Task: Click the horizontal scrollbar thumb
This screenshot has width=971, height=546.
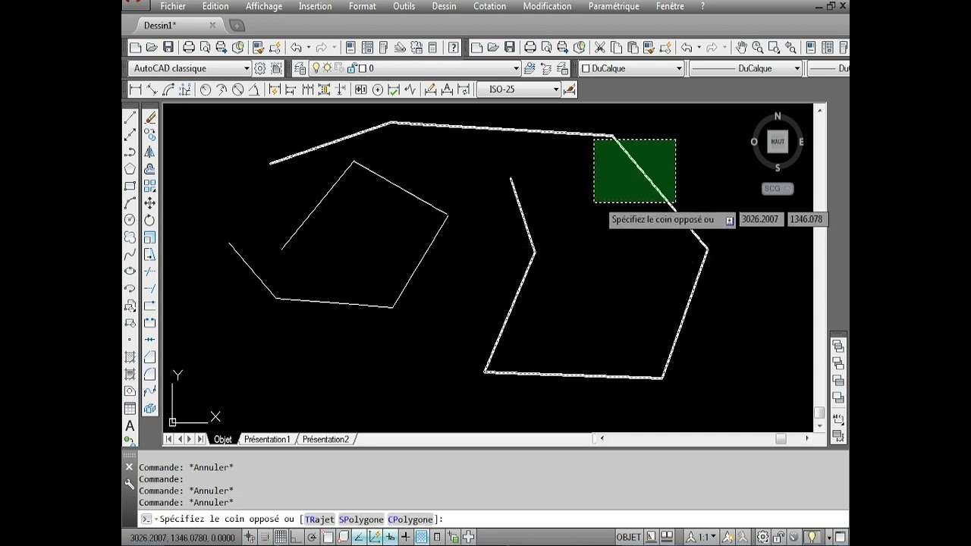Action: click(x=781, y=439)
